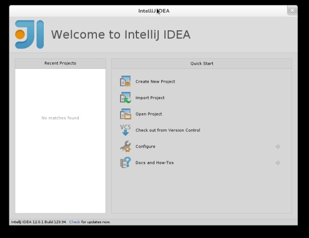
Task: Click the Quick Start panel header
Action: click(201, 63)
